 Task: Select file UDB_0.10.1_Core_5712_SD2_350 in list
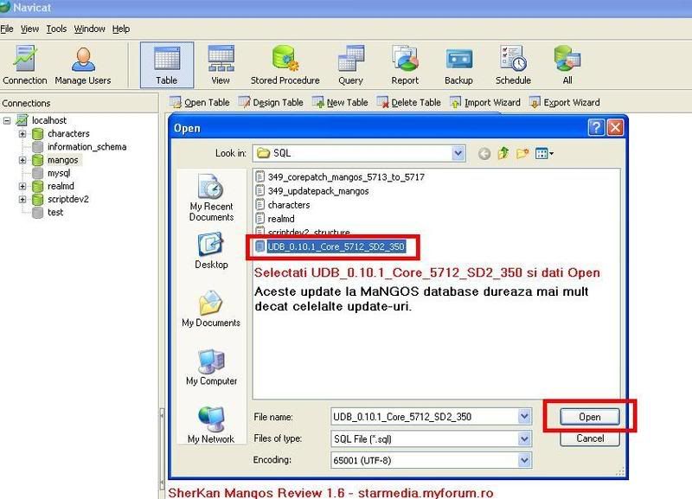click(x=336, y=246)
